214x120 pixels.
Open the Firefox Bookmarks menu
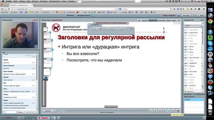[44, 1]
